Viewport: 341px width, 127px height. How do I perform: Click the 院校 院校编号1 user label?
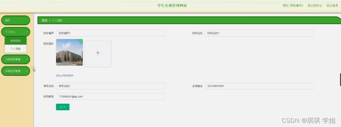pyautogui.click(x=293, y=6)
